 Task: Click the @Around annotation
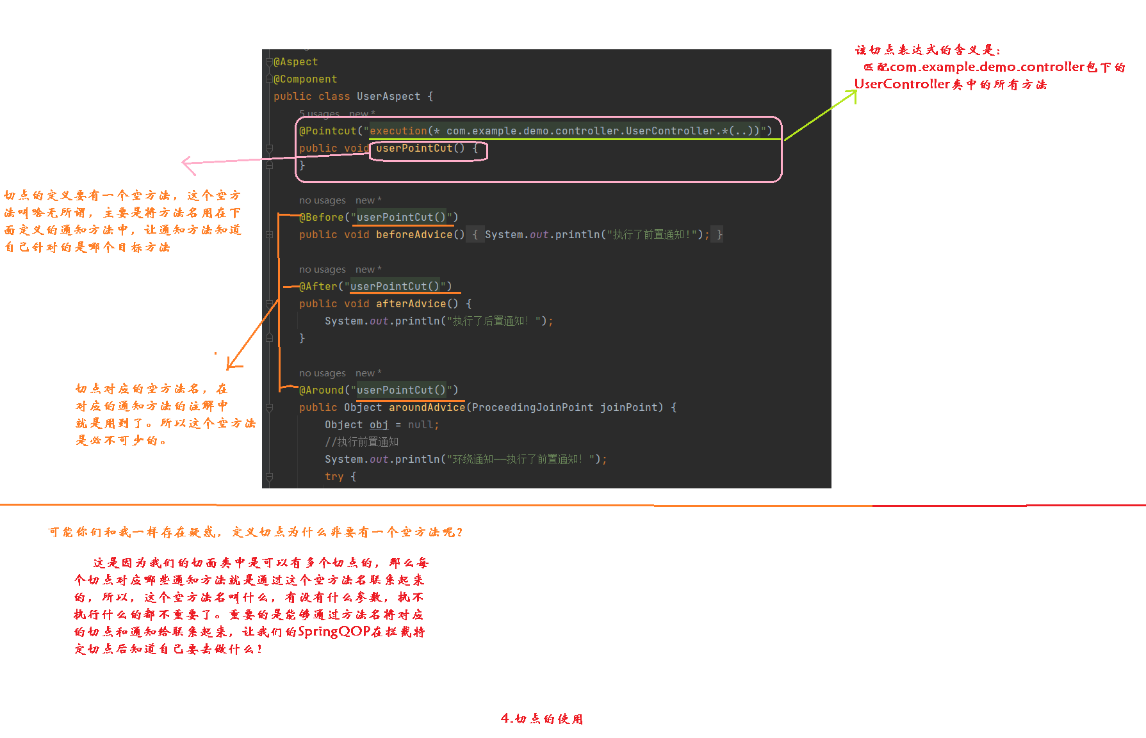pos(321,390)
